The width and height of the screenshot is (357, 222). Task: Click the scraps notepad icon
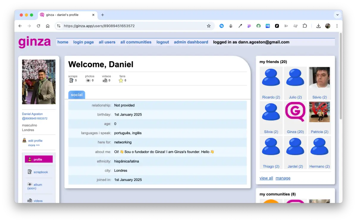pos(71,80)
